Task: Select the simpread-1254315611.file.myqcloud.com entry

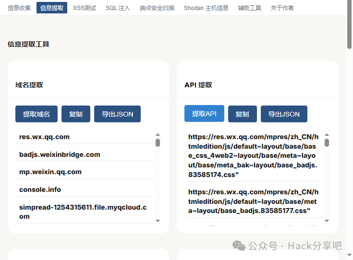Action: point(85,212)
